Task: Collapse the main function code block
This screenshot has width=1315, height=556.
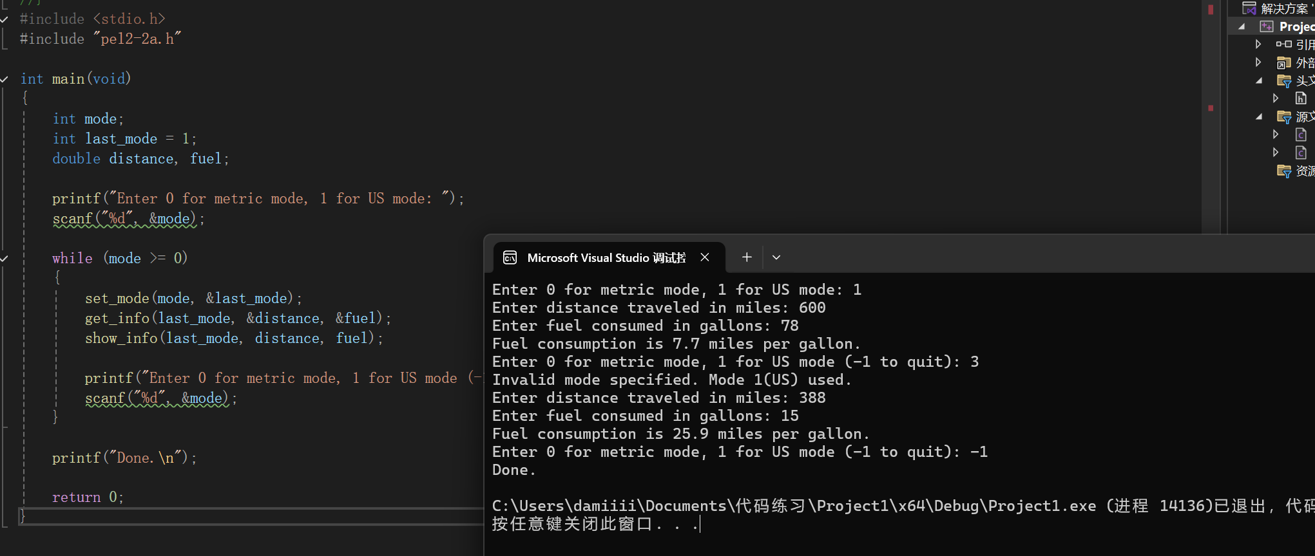Action: coord(5,79)
